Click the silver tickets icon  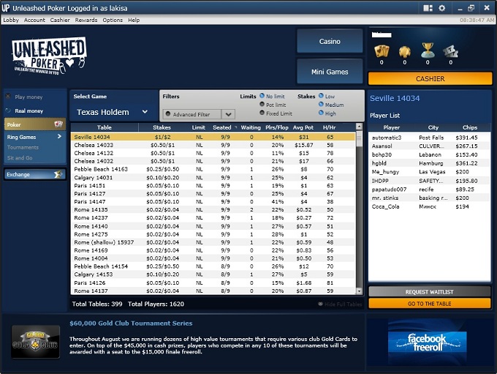450,51
